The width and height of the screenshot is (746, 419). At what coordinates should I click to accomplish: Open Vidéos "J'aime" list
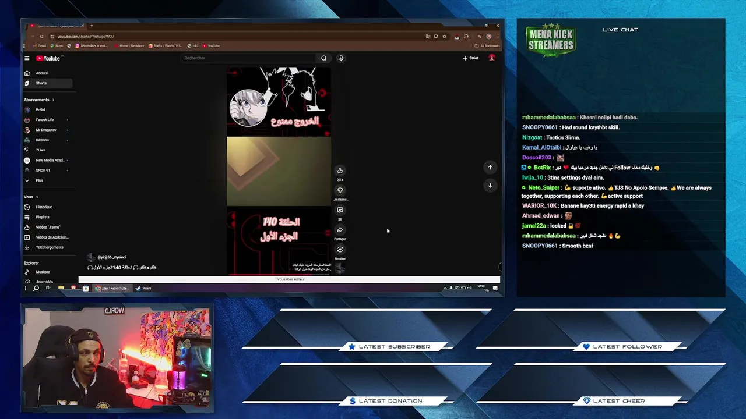pos(47,227)
